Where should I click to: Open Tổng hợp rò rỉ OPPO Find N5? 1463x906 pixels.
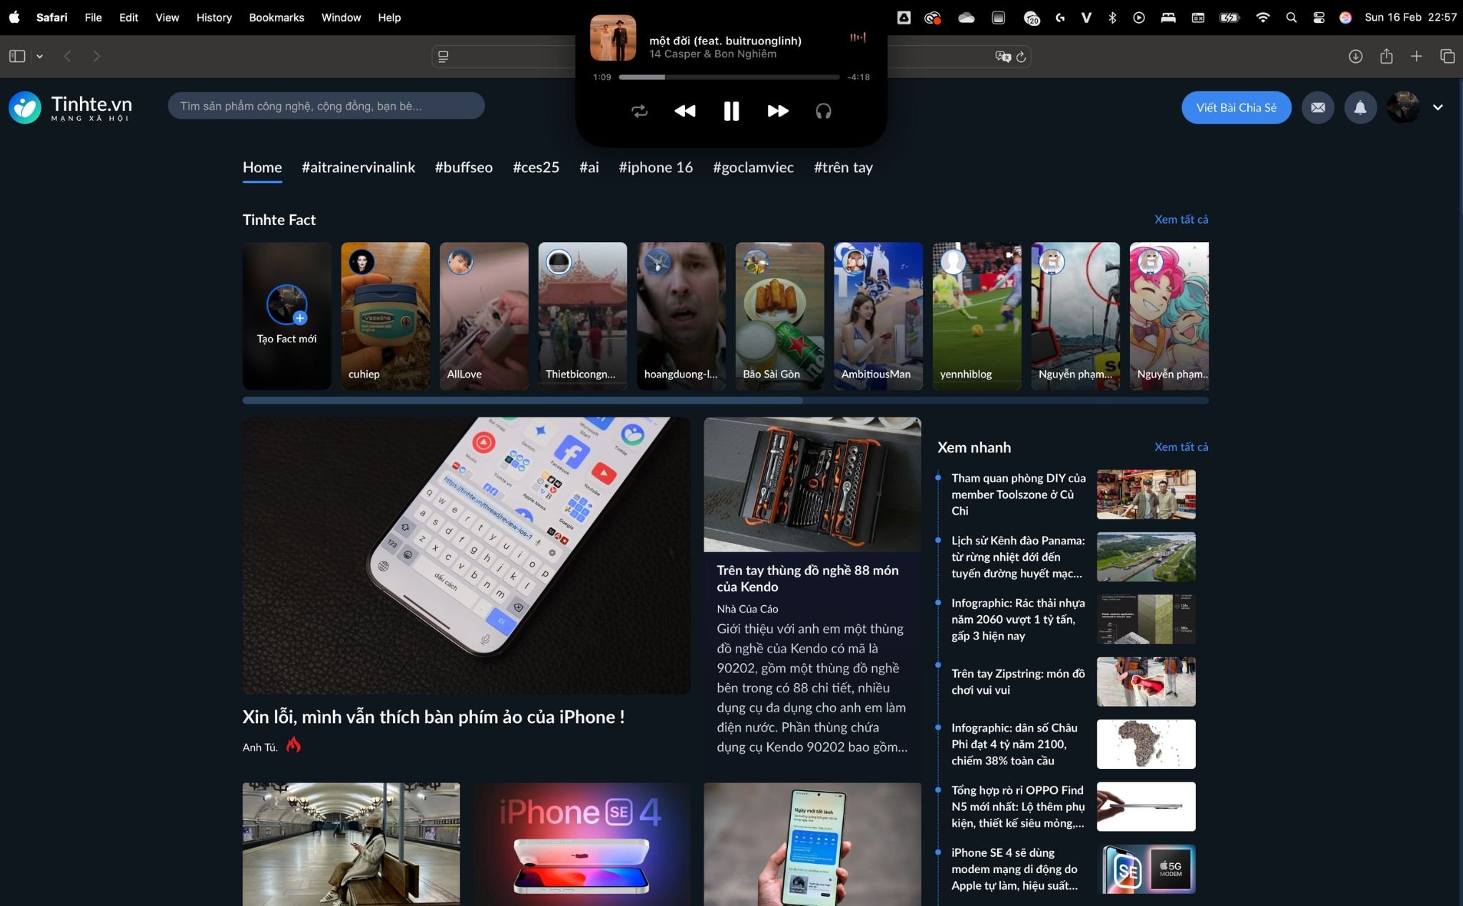[1018, 807]
